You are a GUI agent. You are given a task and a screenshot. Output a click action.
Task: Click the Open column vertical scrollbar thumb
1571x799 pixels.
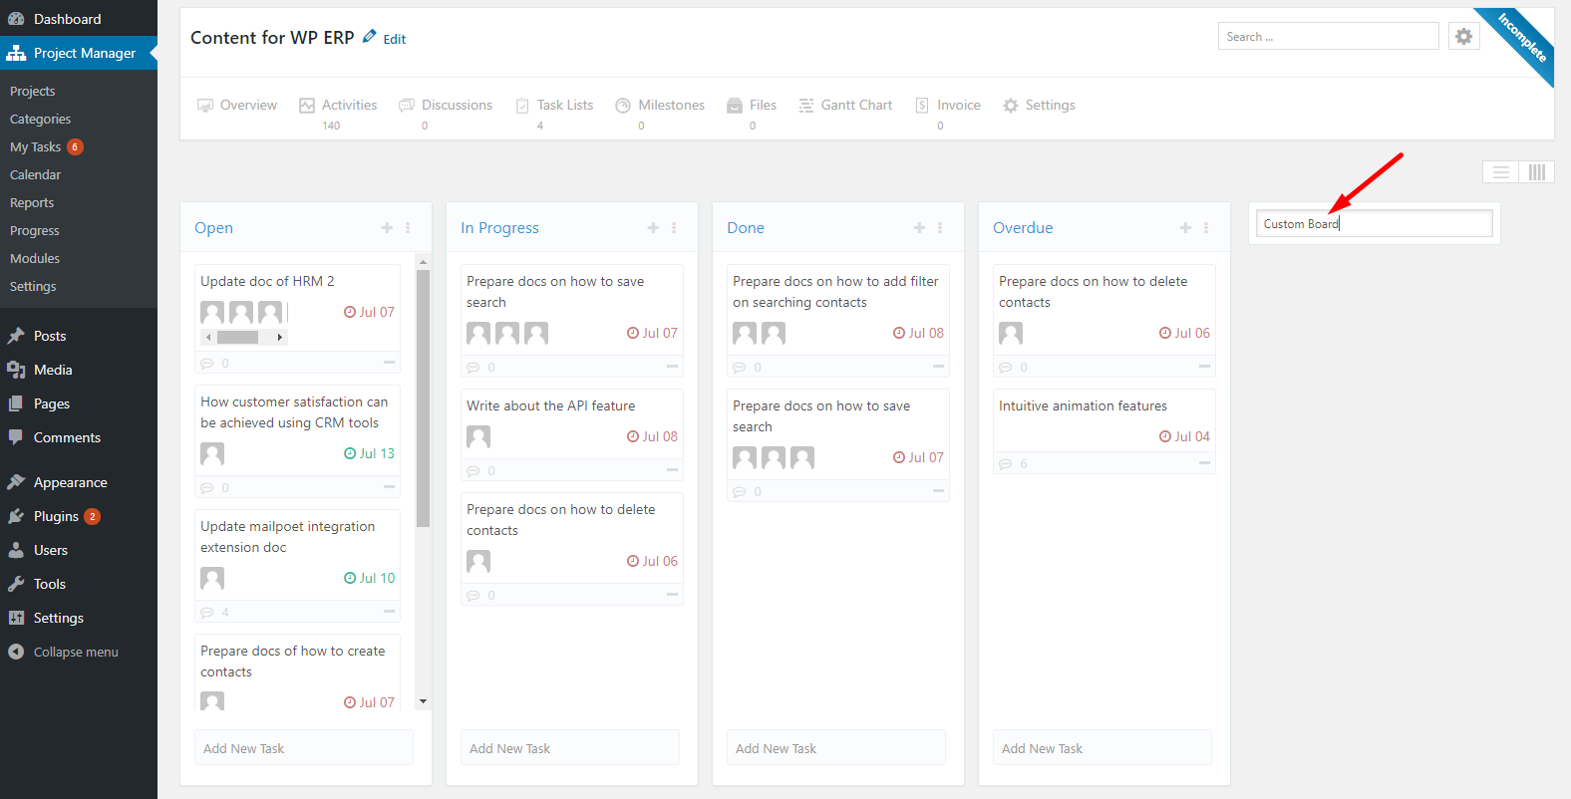(423, 398)
